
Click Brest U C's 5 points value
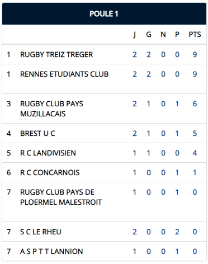pos(195,134)
